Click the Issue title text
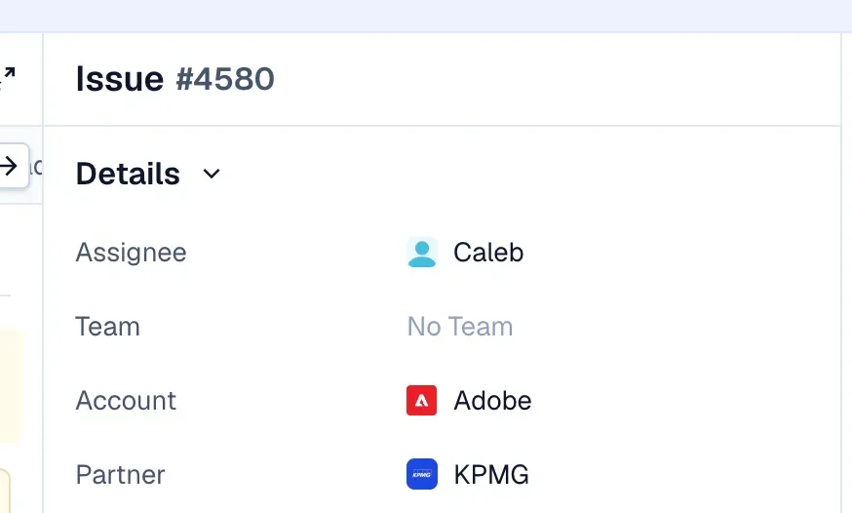Image resolution: width=852 pixels, height=513 pixels. [120, 79]
